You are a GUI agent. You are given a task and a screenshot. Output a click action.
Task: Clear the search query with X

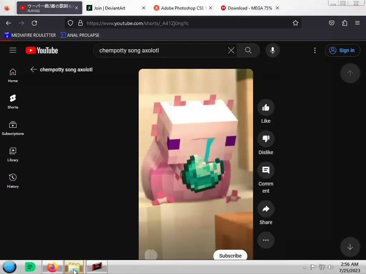click(231, 50)
